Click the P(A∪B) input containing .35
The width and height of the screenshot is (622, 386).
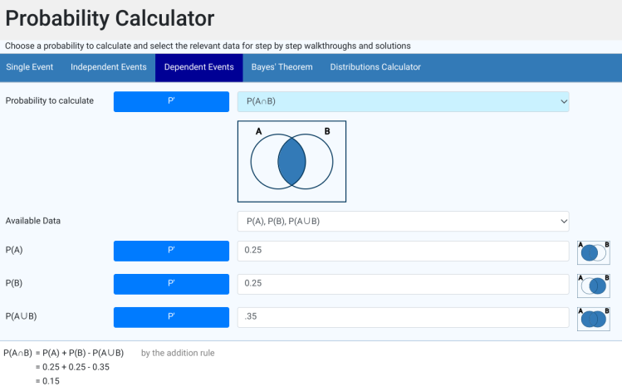pos(403,317)
